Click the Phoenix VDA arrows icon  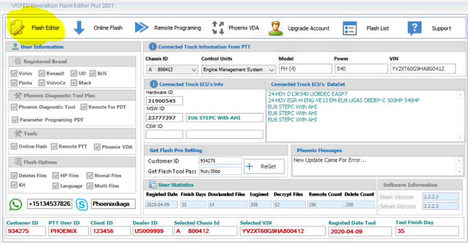[x=218, y=28]
